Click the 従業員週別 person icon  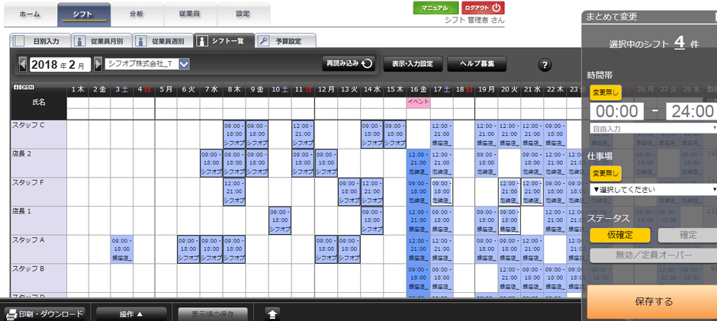142,40
